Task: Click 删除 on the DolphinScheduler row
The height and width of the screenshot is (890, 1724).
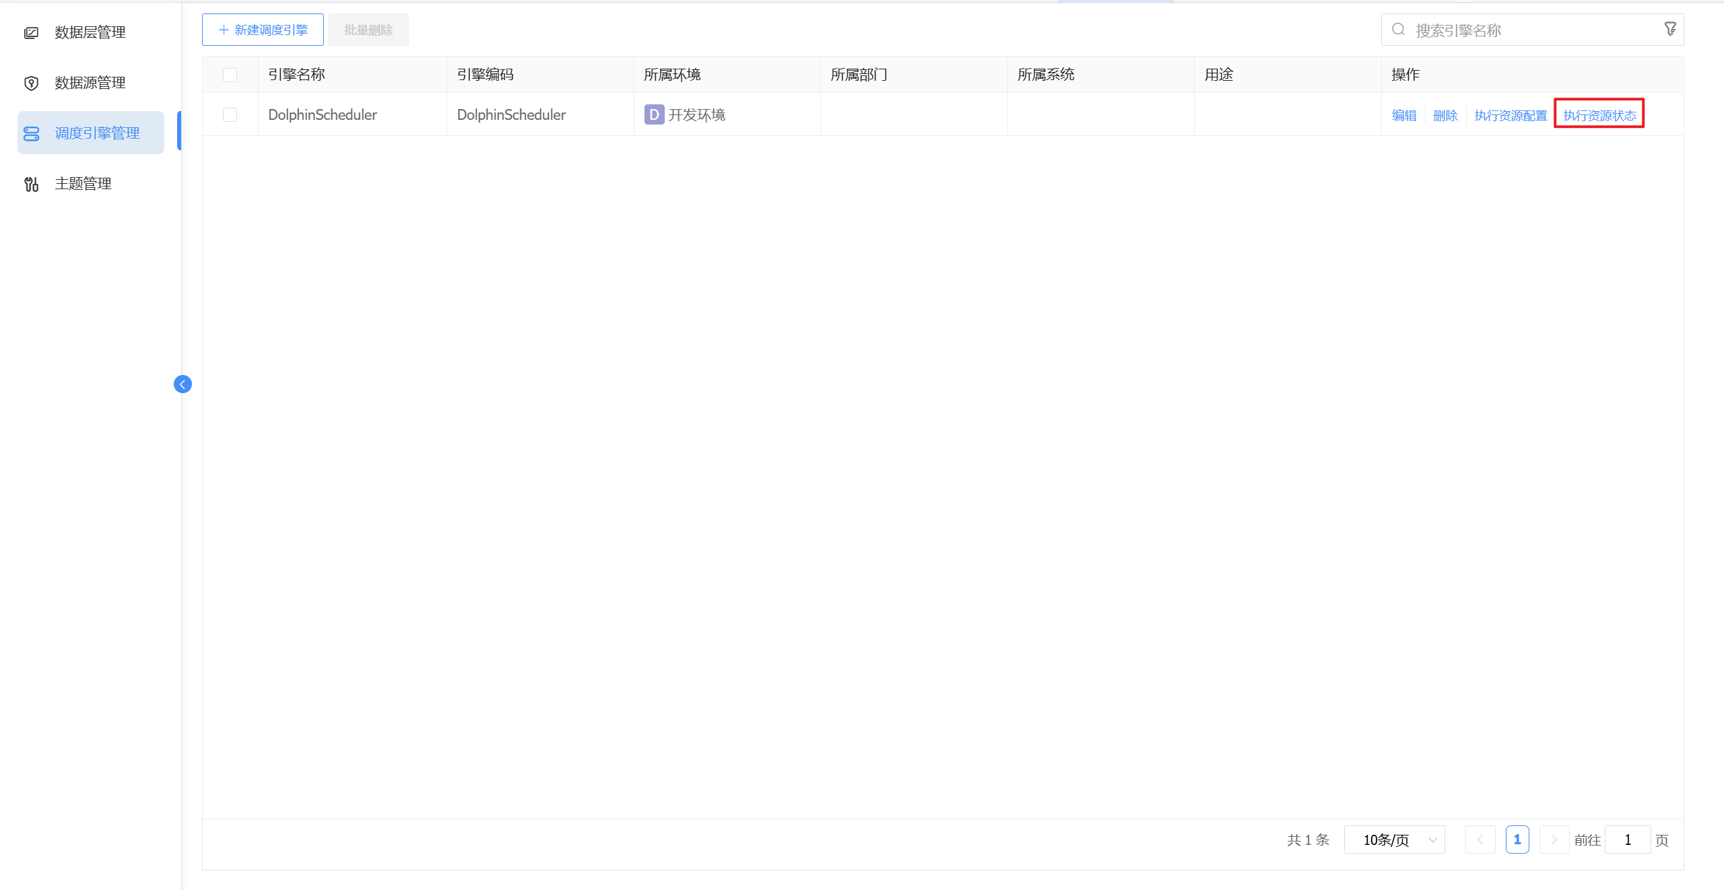Action: click(1446, 114)
